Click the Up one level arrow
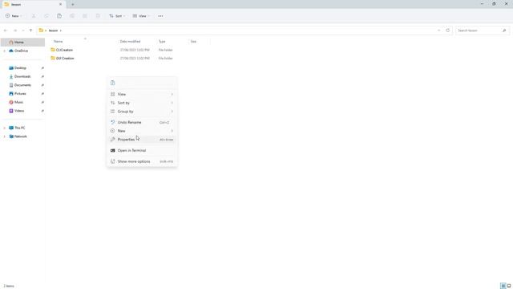Viewport: 513px width, 289px height. tap(30, 31)
